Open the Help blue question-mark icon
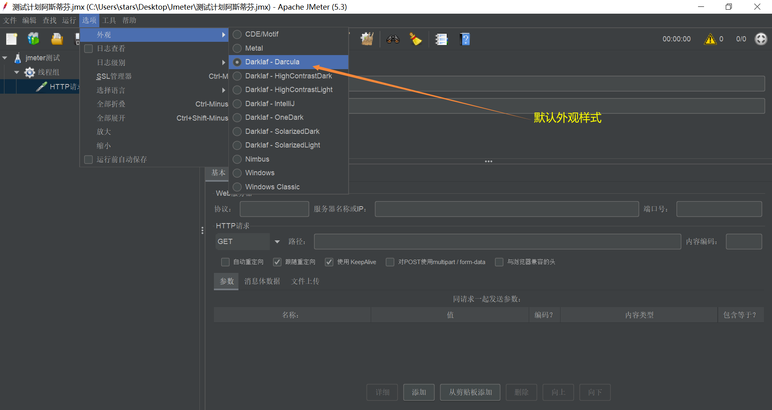This screenshot has width=772, height=410. click(x=464, y=39)
